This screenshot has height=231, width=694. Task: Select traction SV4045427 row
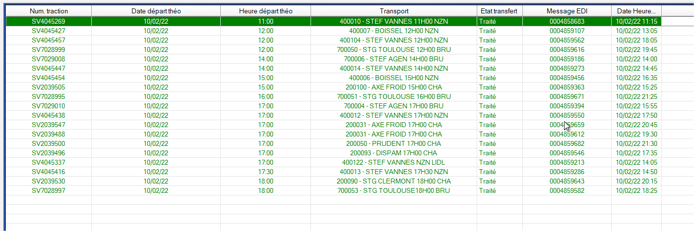333,31
